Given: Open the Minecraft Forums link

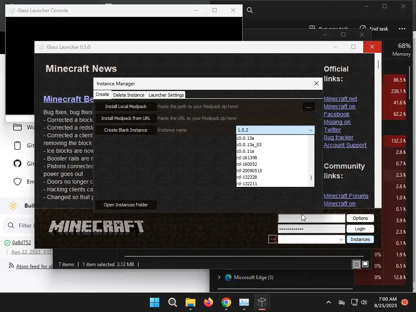Looking at the screenshot, I should point(346,196).
